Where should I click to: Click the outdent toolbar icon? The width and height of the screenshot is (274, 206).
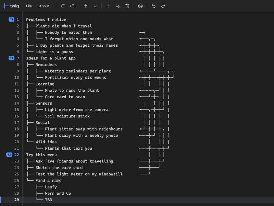(x=63, y=6)
